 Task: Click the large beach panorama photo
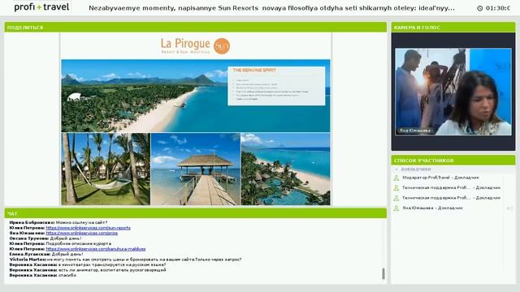coord(196,96)
